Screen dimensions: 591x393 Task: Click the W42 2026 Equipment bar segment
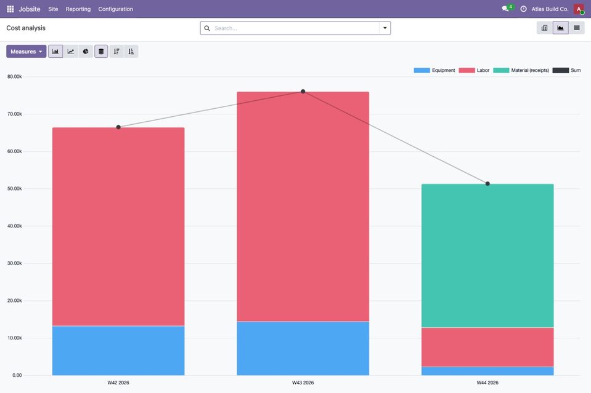(x=118, y=351)
